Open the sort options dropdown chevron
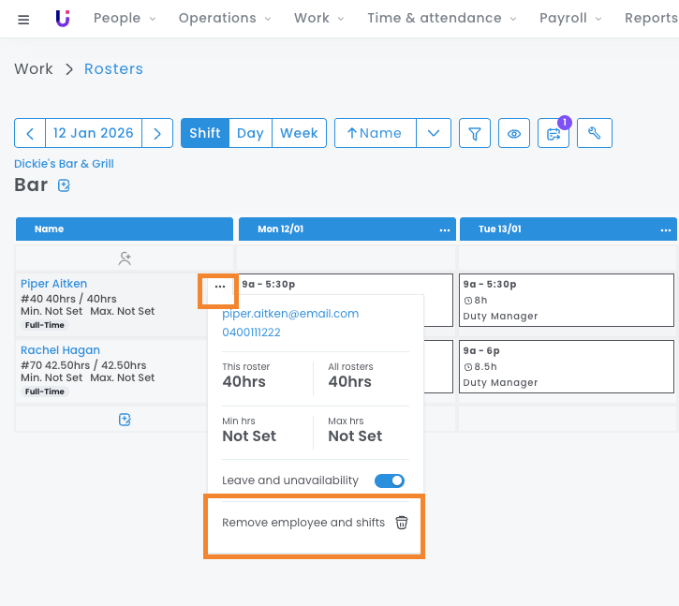This screenshot has width=679, height=606. click(x=433, y=133)
